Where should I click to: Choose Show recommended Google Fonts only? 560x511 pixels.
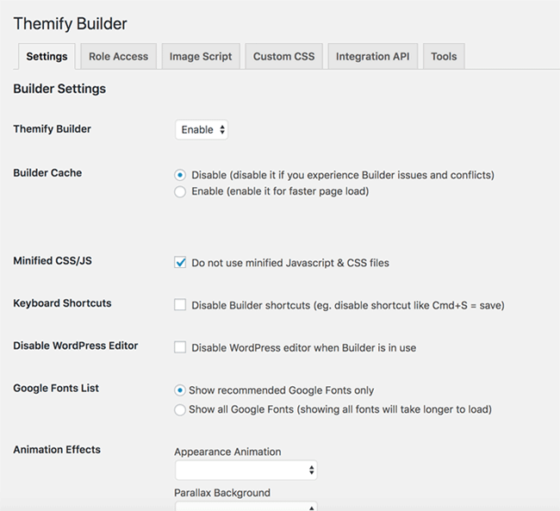tap(180, 390)
